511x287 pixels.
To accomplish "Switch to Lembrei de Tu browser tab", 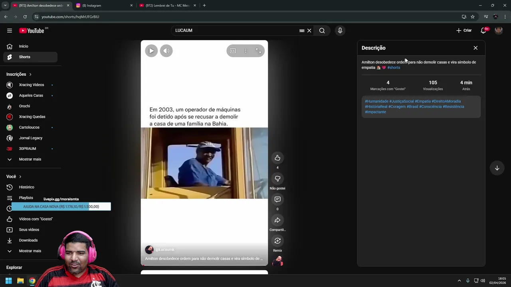I will click(x=168, y=6).
